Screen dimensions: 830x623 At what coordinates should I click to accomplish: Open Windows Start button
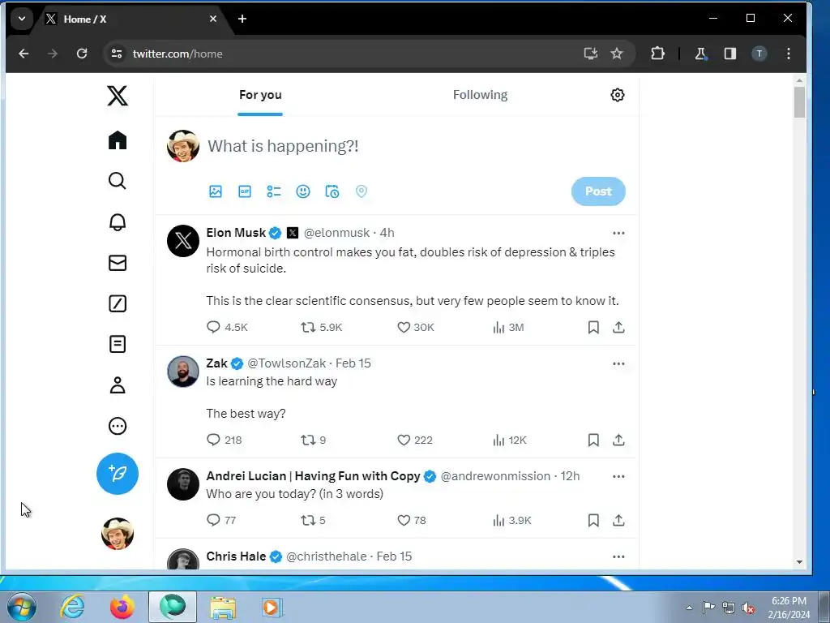22,608
